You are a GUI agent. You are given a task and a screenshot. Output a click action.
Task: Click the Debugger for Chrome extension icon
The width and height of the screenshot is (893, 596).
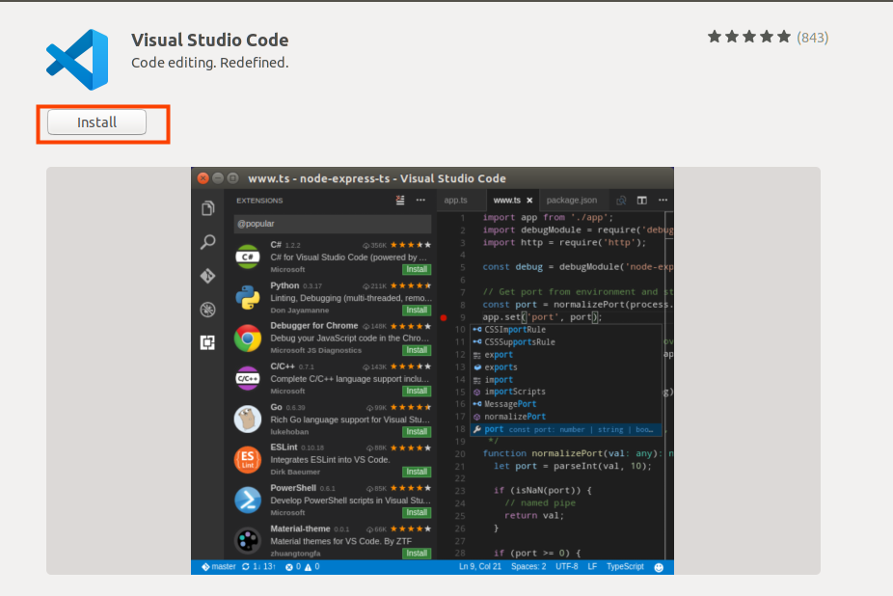pyautogui.click(x=248, y=338)
